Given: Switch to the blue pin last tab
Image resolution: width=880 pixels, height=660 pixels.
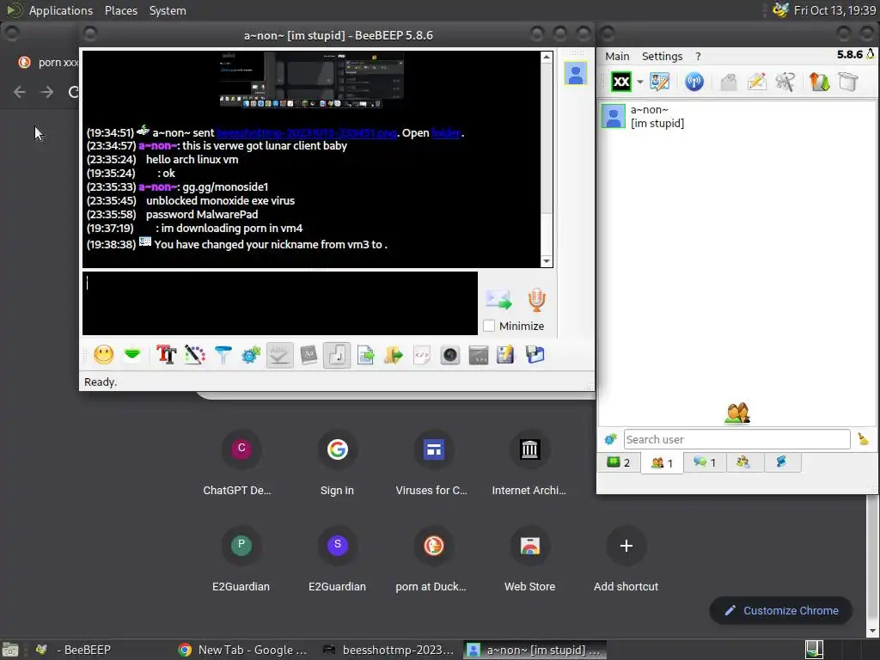Looking at the screenshot, I should pos(781,462).
